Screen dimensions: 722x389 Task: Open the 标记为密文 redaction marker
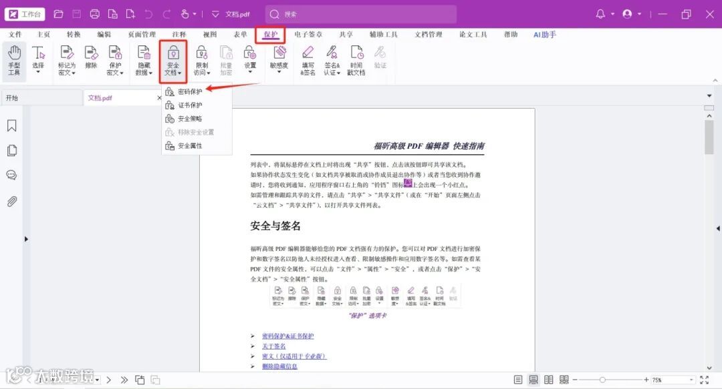pyautogui.click(x=67, y=61)
